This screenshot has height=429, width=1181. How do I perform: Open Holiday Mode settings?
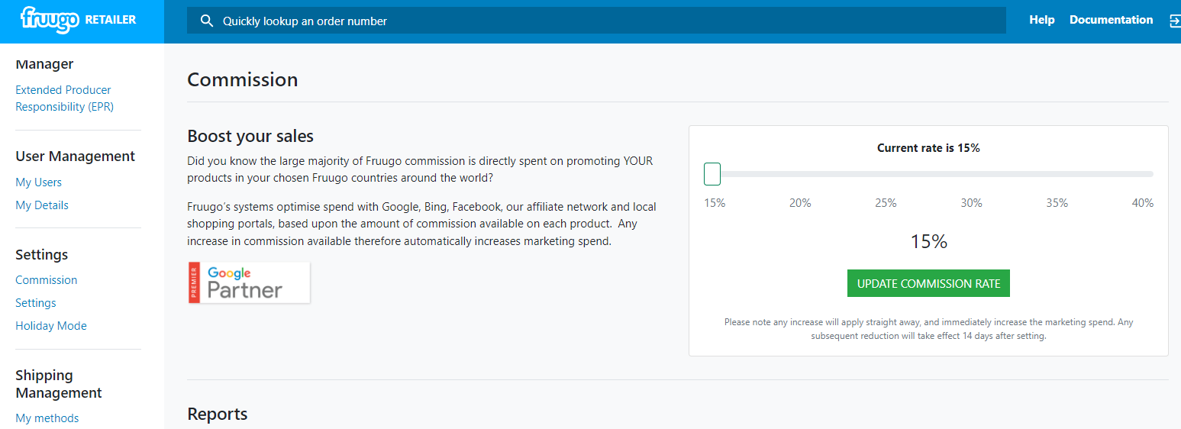(51, 326)
